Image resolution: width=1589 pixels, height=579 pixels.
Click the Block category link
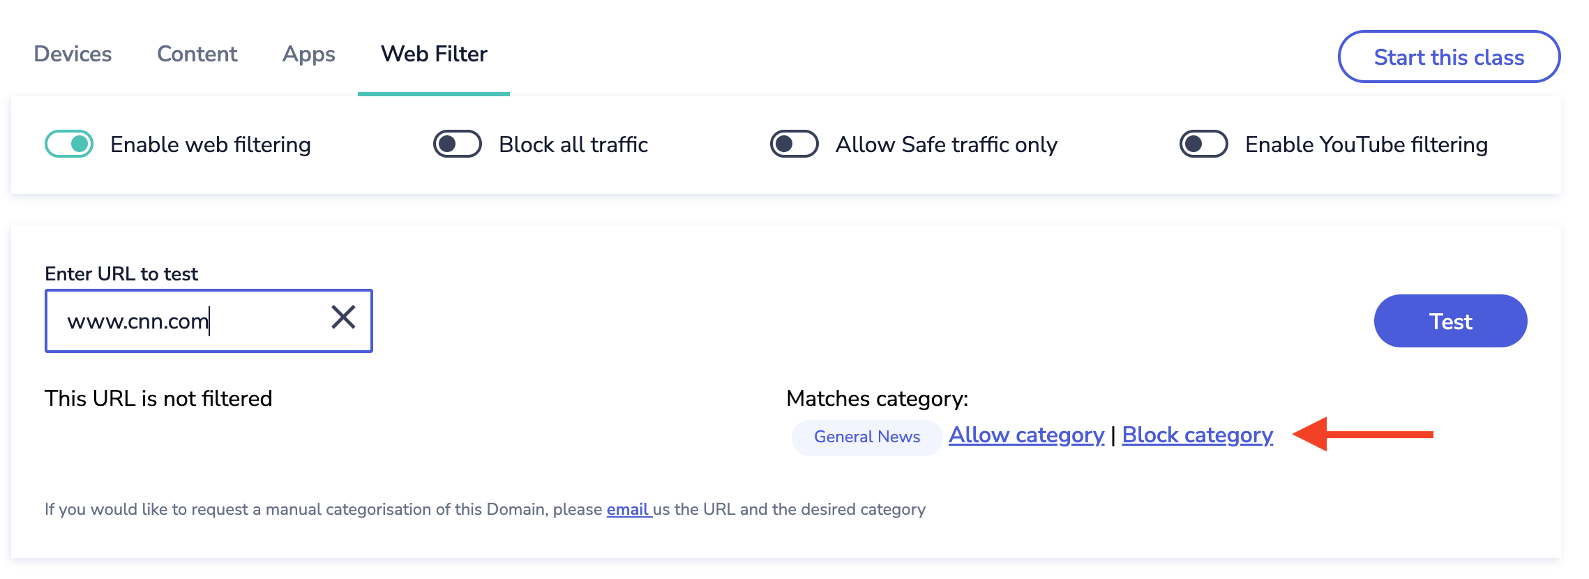(1198, 435)
